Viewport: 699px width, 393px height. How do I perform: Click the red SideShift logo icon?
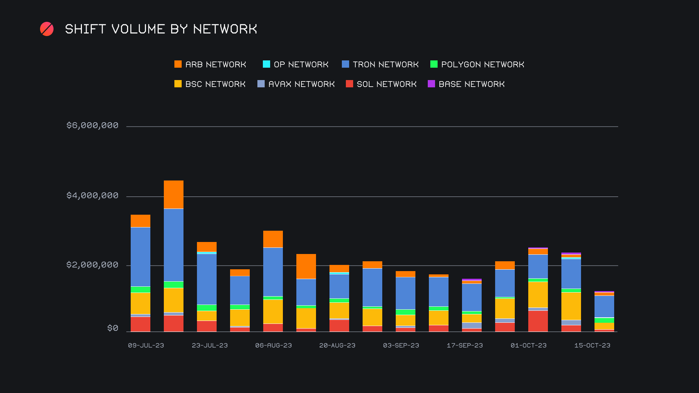(47, 29)
